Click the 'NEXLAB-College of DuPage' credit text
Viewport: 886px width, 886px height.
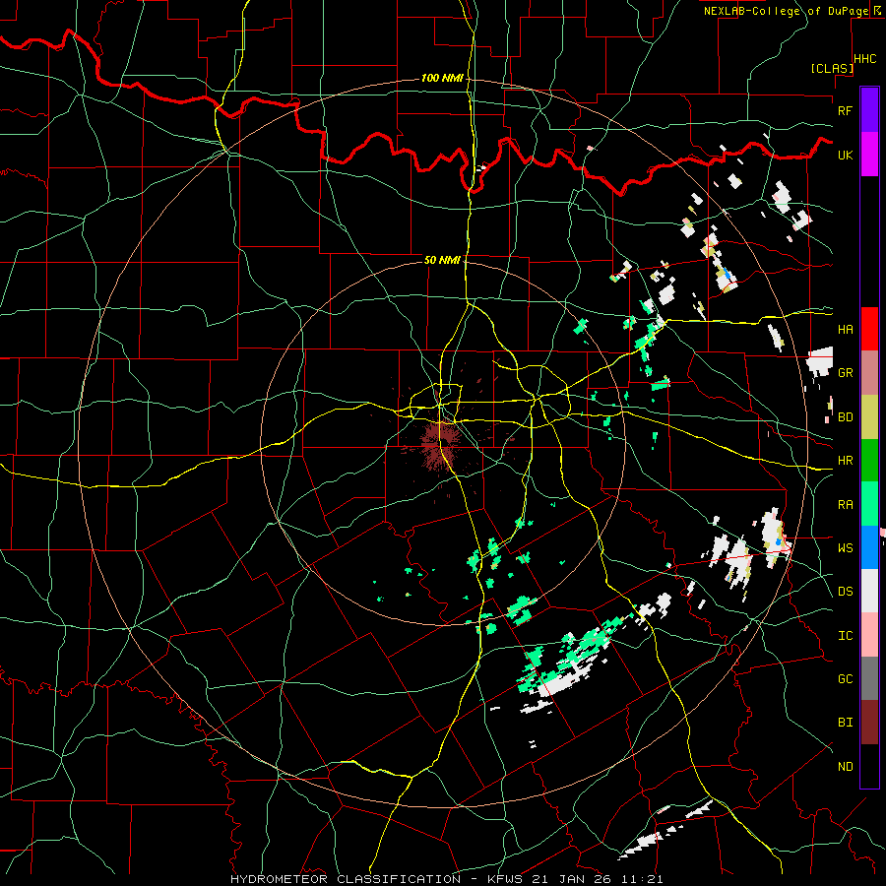pos(786,11)
